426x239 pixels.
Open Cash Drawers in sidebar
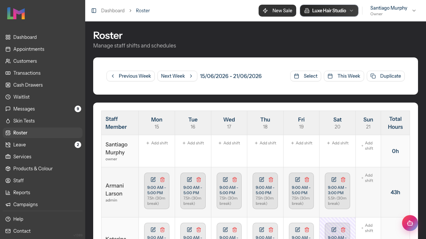pyautogui.click(x=43, y=85)
